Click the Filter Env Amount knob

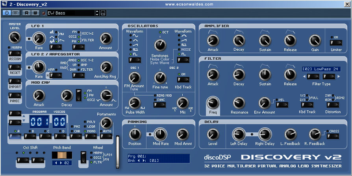tap(265, 103)
